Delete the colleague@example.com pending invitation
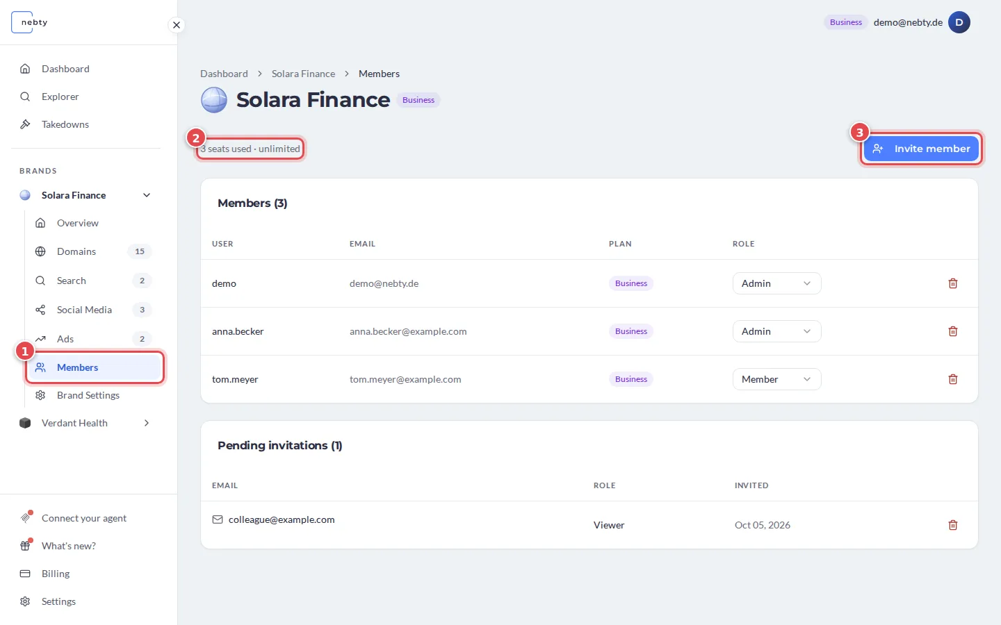Screen dimensions: 1001x625 point(953,525)
